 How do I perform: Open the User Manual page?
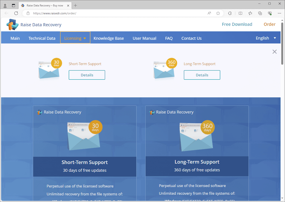pos(145,38)
